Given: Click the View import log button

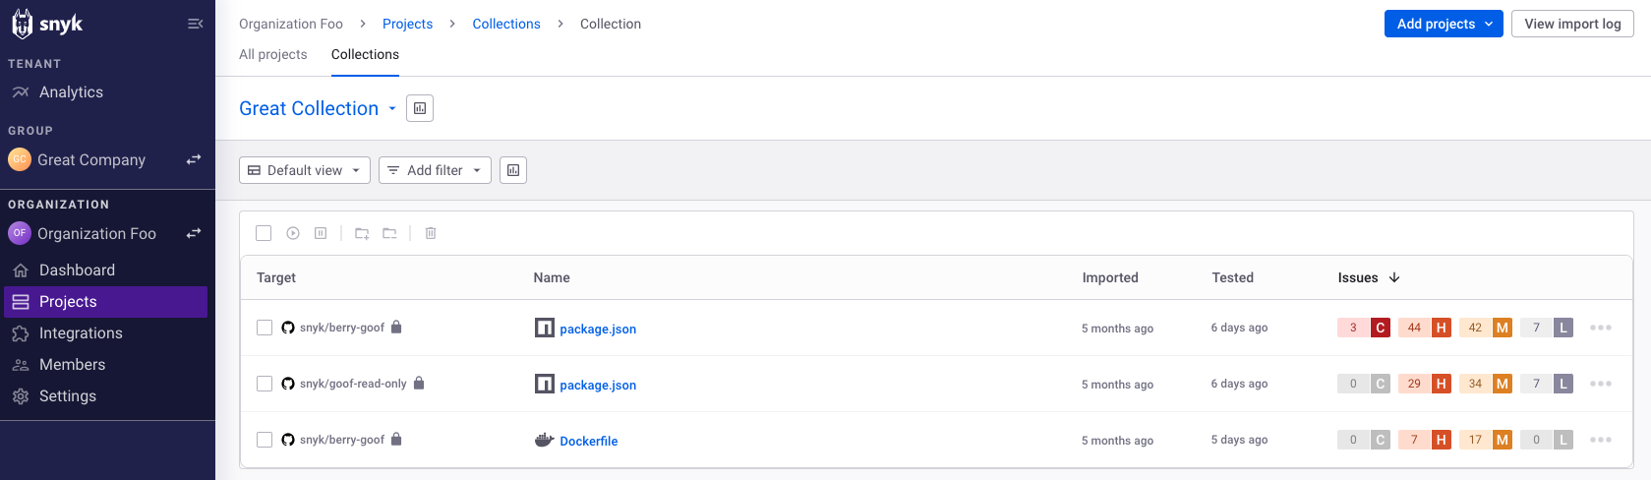Looking at the screenshot, I should [x=1572, y=24].
